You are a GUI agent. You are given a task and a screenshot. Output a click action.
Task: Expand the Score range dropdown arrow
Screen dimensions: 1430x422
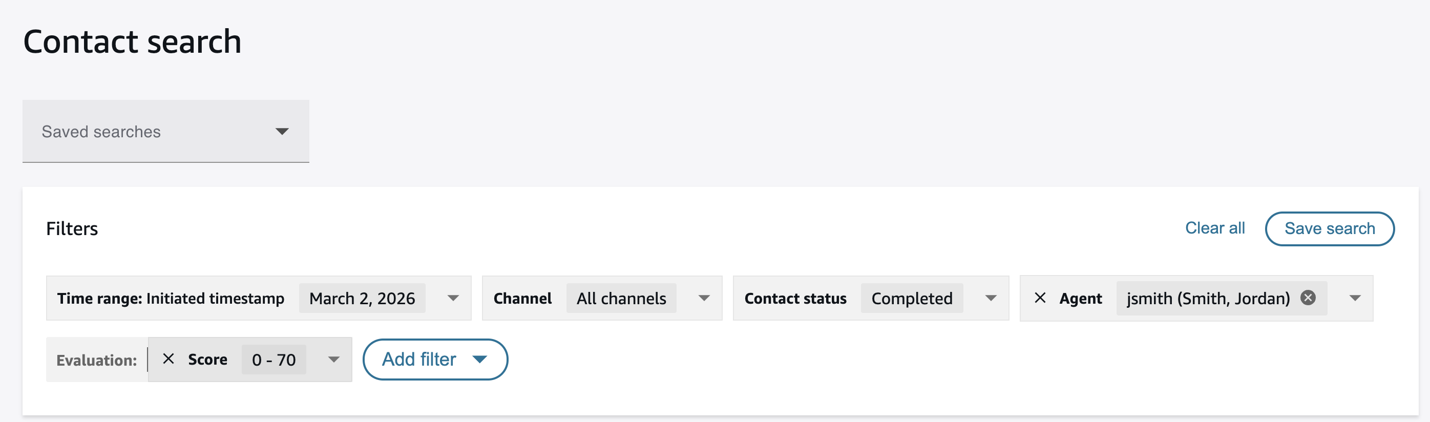tap(333, 359)
